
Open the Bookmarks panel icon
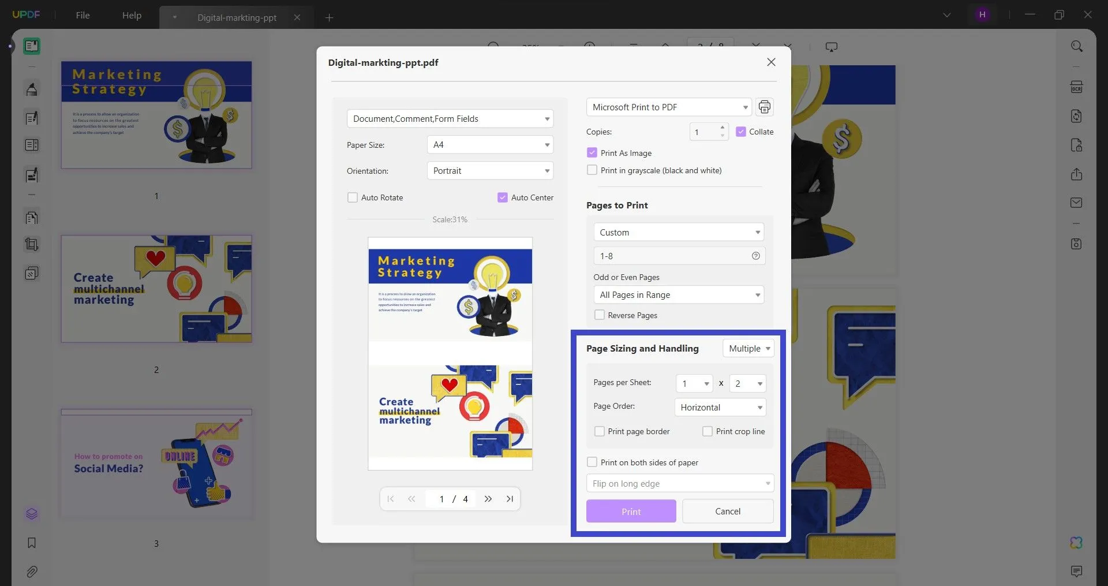(32, 543)
